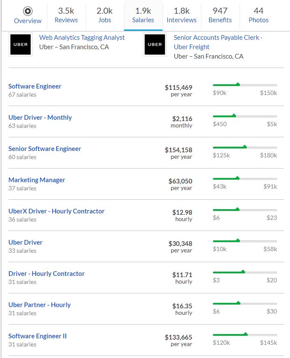This screenshot has height=358, width=290.
Task: Click the UberX Driver $6–$23 range bar
Action: coord(245,210)
